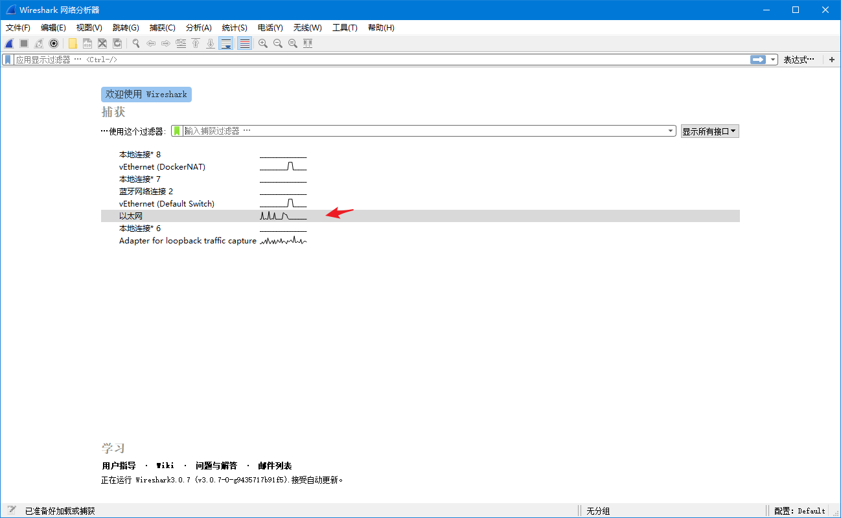Image resolution: width=841 pixels, height=518 pixels.
Task: Add a display filter button with the plus icon
Action: 832,60
